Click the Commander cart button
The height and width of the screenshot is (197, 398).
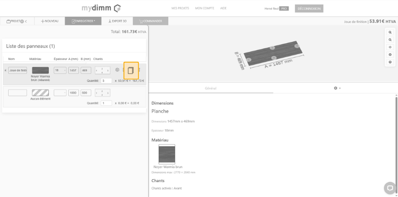tap(150, 21)
